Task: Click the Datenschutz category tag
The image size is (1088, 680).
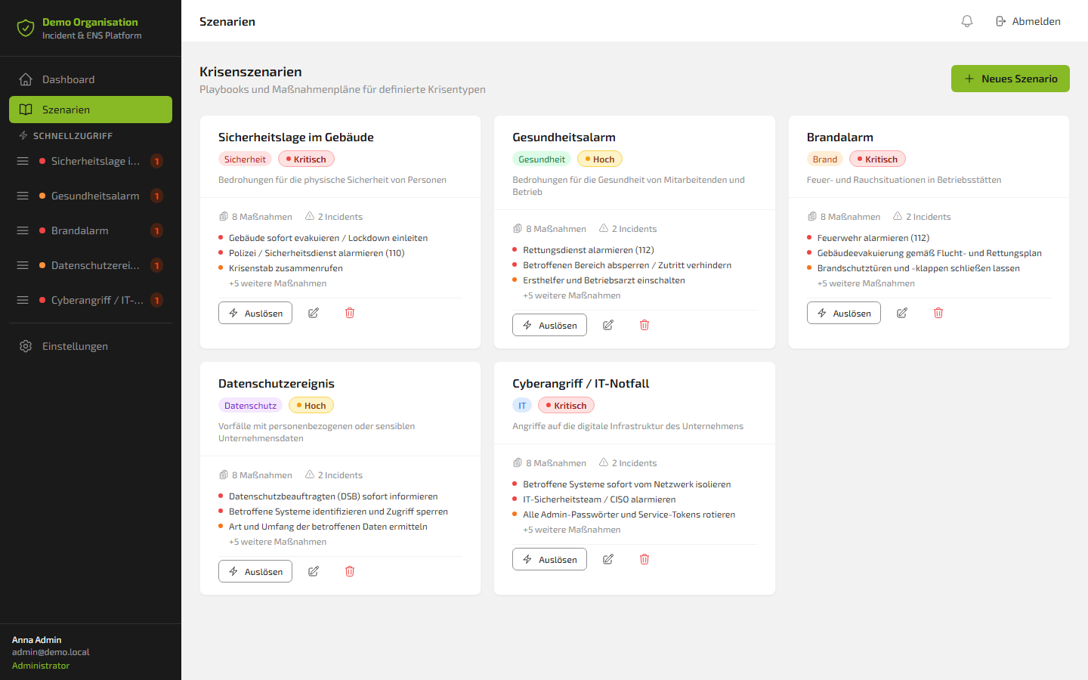Action: coord(250,405)
